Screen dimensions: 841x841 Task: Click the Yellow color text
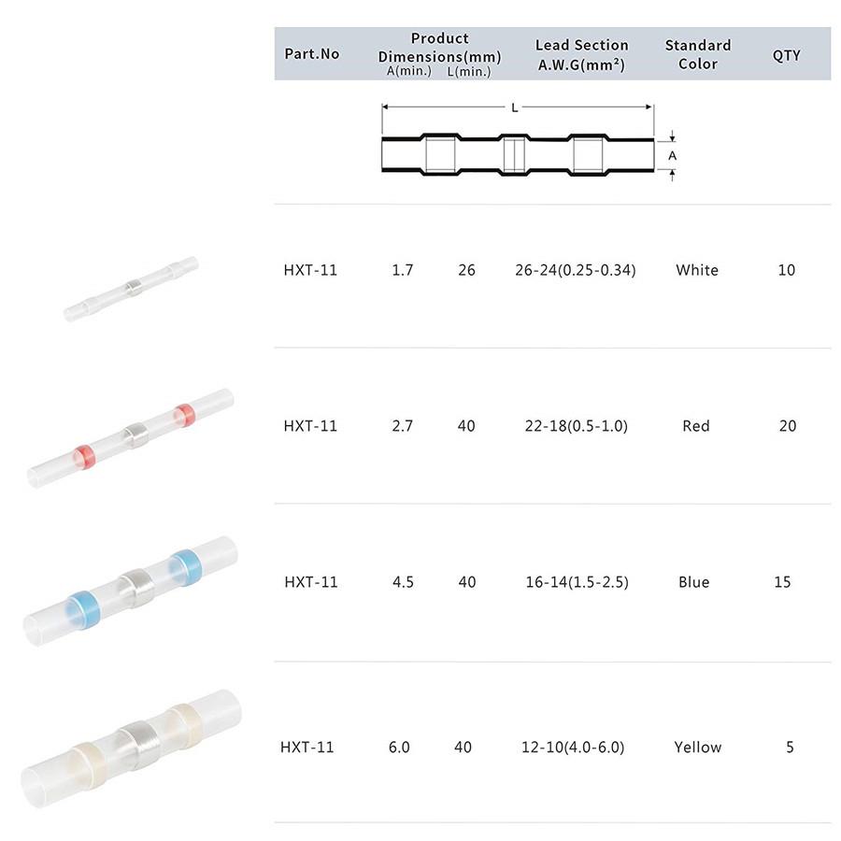click(x=697, y=748)
